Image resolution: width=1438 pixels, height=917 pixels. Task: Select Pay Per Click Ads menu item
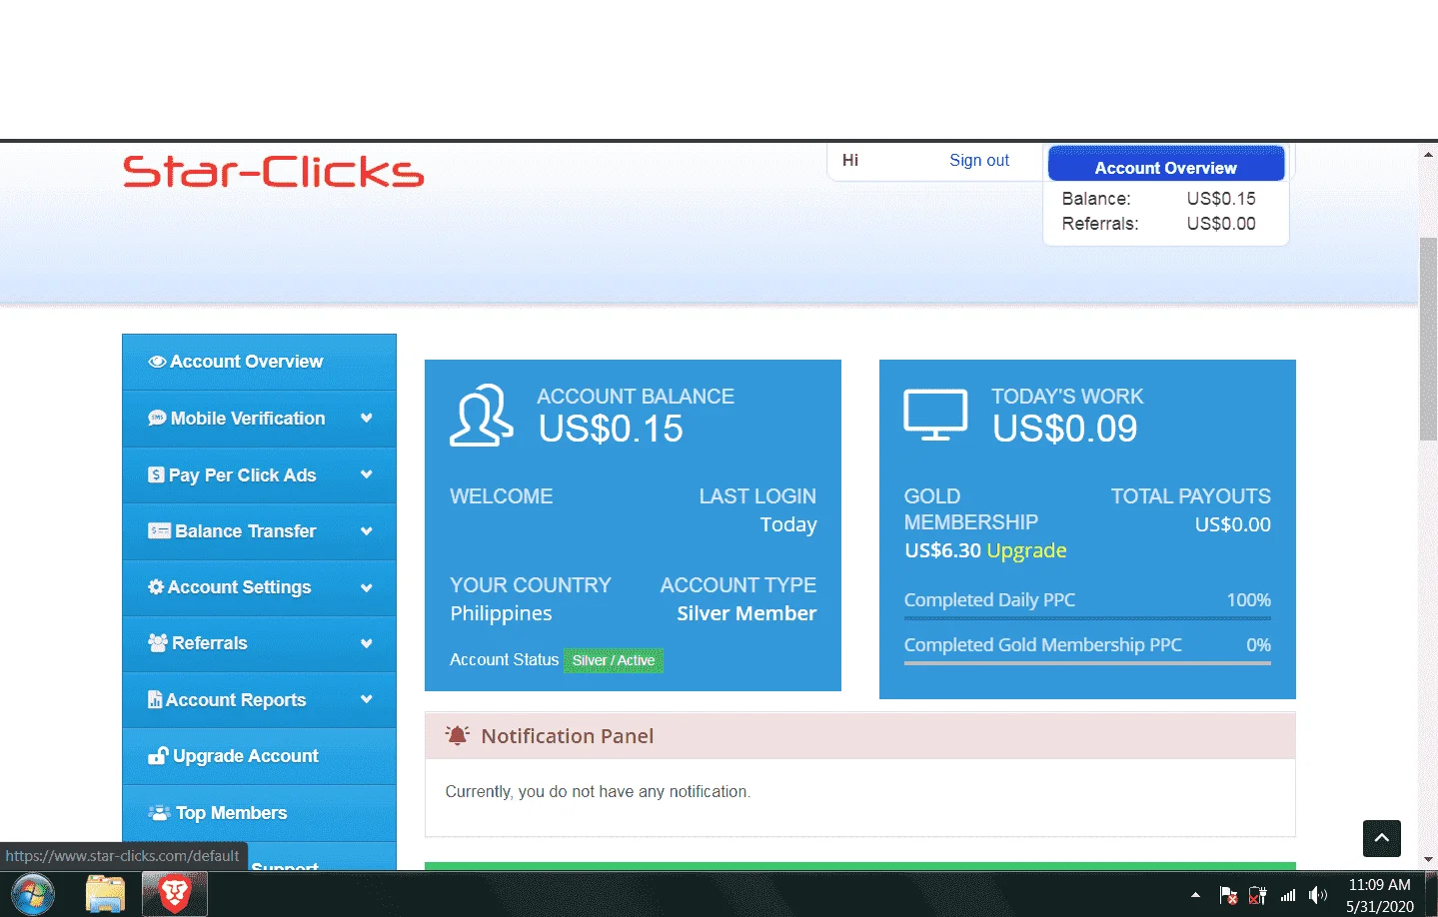click(259, 474)
